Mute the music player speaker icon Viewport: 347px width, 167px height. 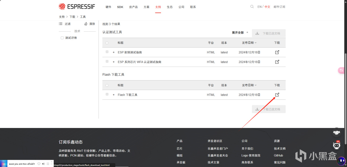tap(43, 164)
